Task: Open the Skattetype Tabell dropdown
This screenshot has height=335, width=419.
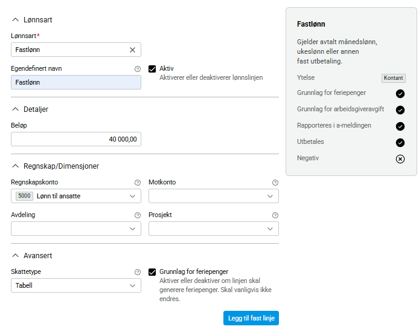Action: pyautogui.click(x=76, y=285)
